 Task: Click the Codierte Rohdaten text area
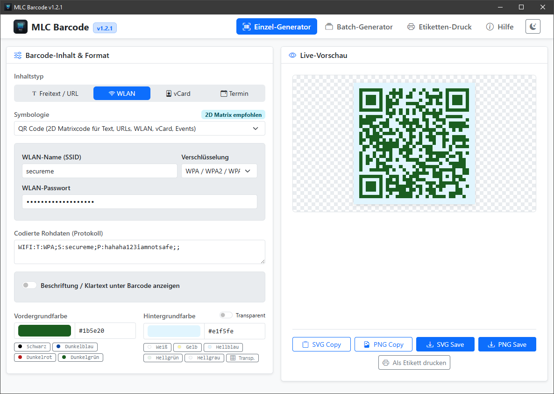(x=140, y=252)
